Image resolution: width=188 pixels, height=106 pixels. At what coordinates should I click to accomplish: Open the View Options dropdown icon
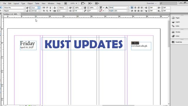tap(83, 3)
